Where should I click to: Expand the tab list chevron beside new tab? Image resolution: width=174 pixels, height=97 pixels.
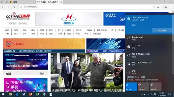tap(70, 2)
